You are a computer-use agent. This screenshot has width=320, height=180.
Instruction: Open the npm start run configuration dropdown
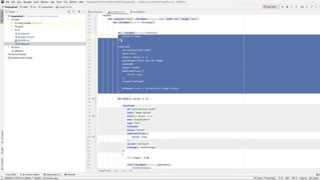click(271, 6)
